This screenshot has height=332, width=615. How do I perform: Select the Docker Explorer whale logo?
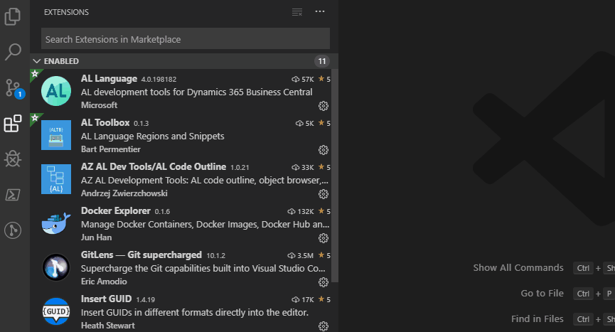coord(56,223)
